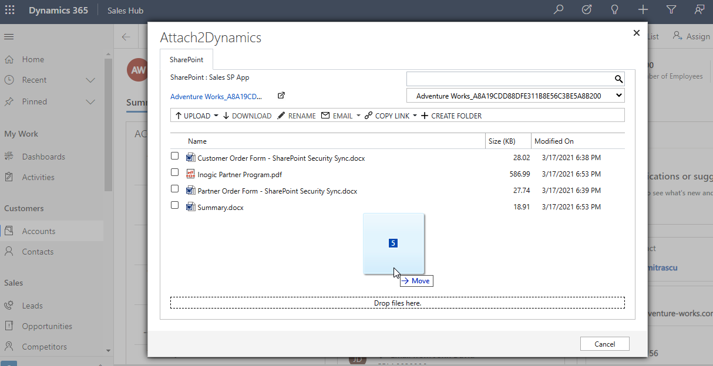This screenshot has width=713, height=366.
Task: Expand the UPLOAD dropdown
Action: pyautogui.click(x=216, y=116)
